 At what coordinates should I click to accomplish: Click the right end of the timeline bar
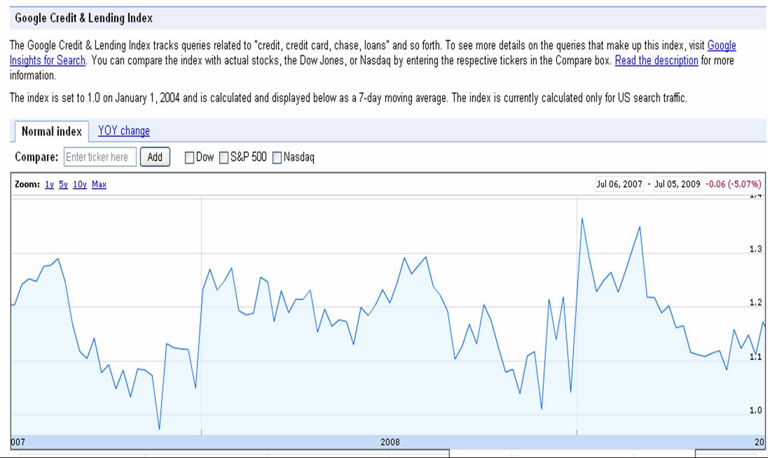(x=759, y=442)
